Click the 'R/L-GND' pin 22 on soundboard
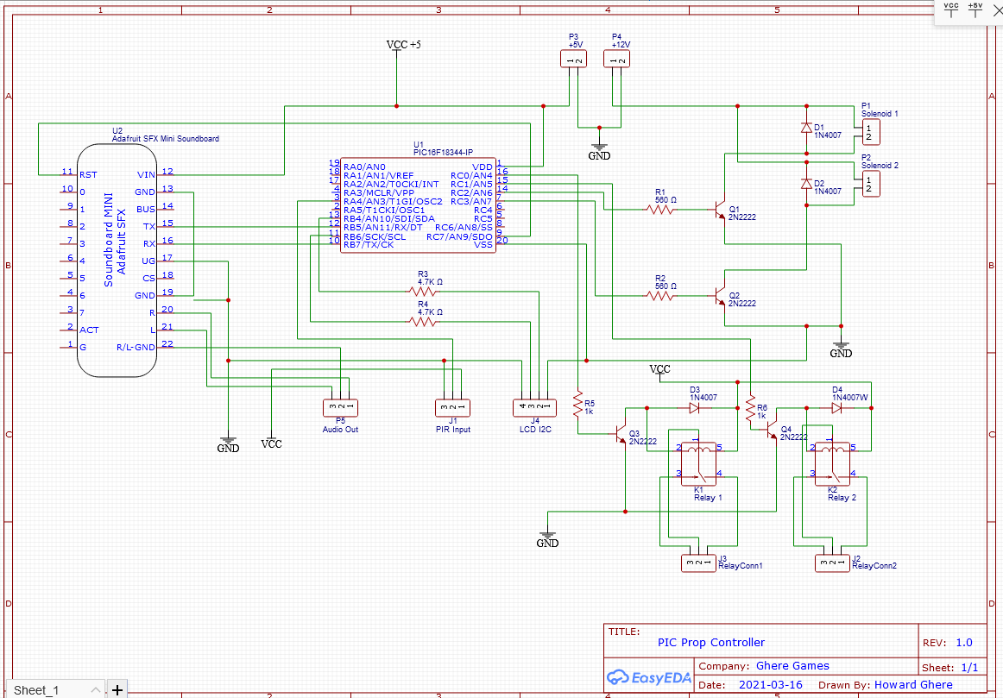Screen dimensions: 1003x698 tap(145, 347)
